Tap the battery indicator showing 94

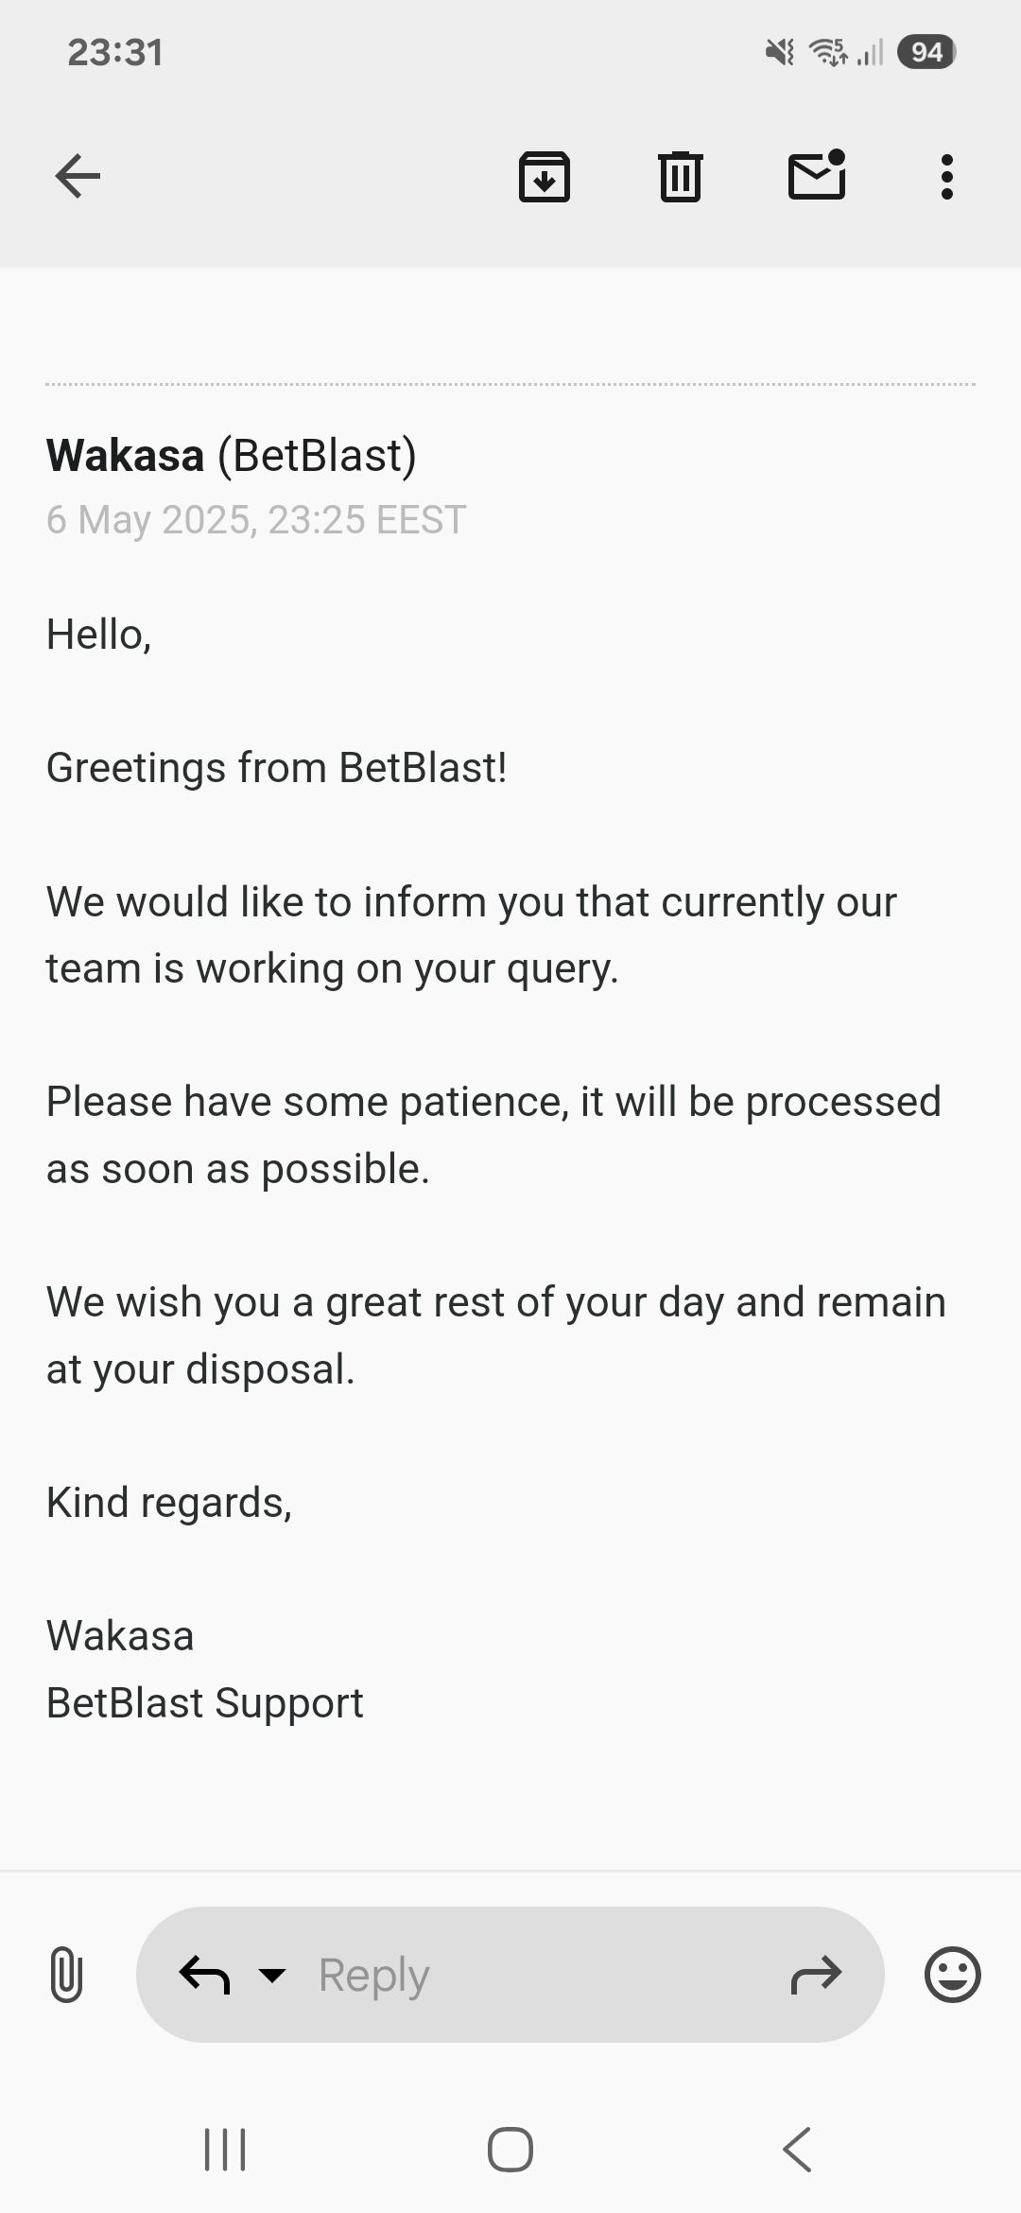coord(926,52)
